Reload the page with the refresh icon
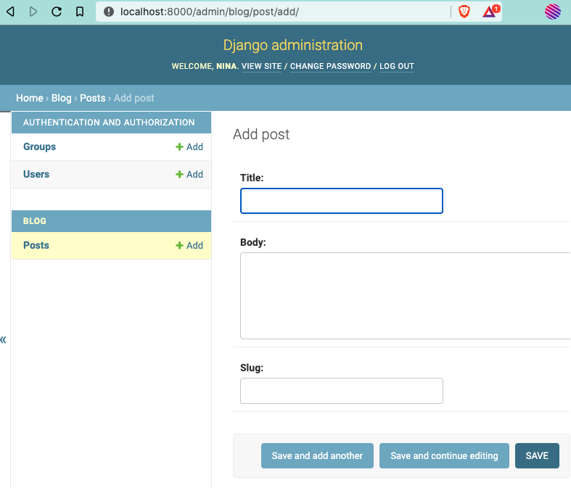The height and width of the screenshot is (488, 571). 57,12
